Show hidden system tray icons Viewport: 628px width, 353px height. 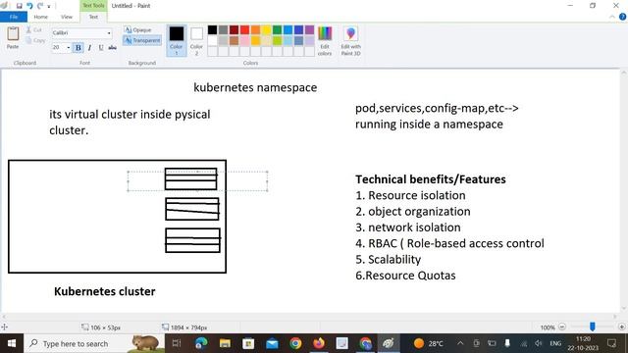point(460,343)
